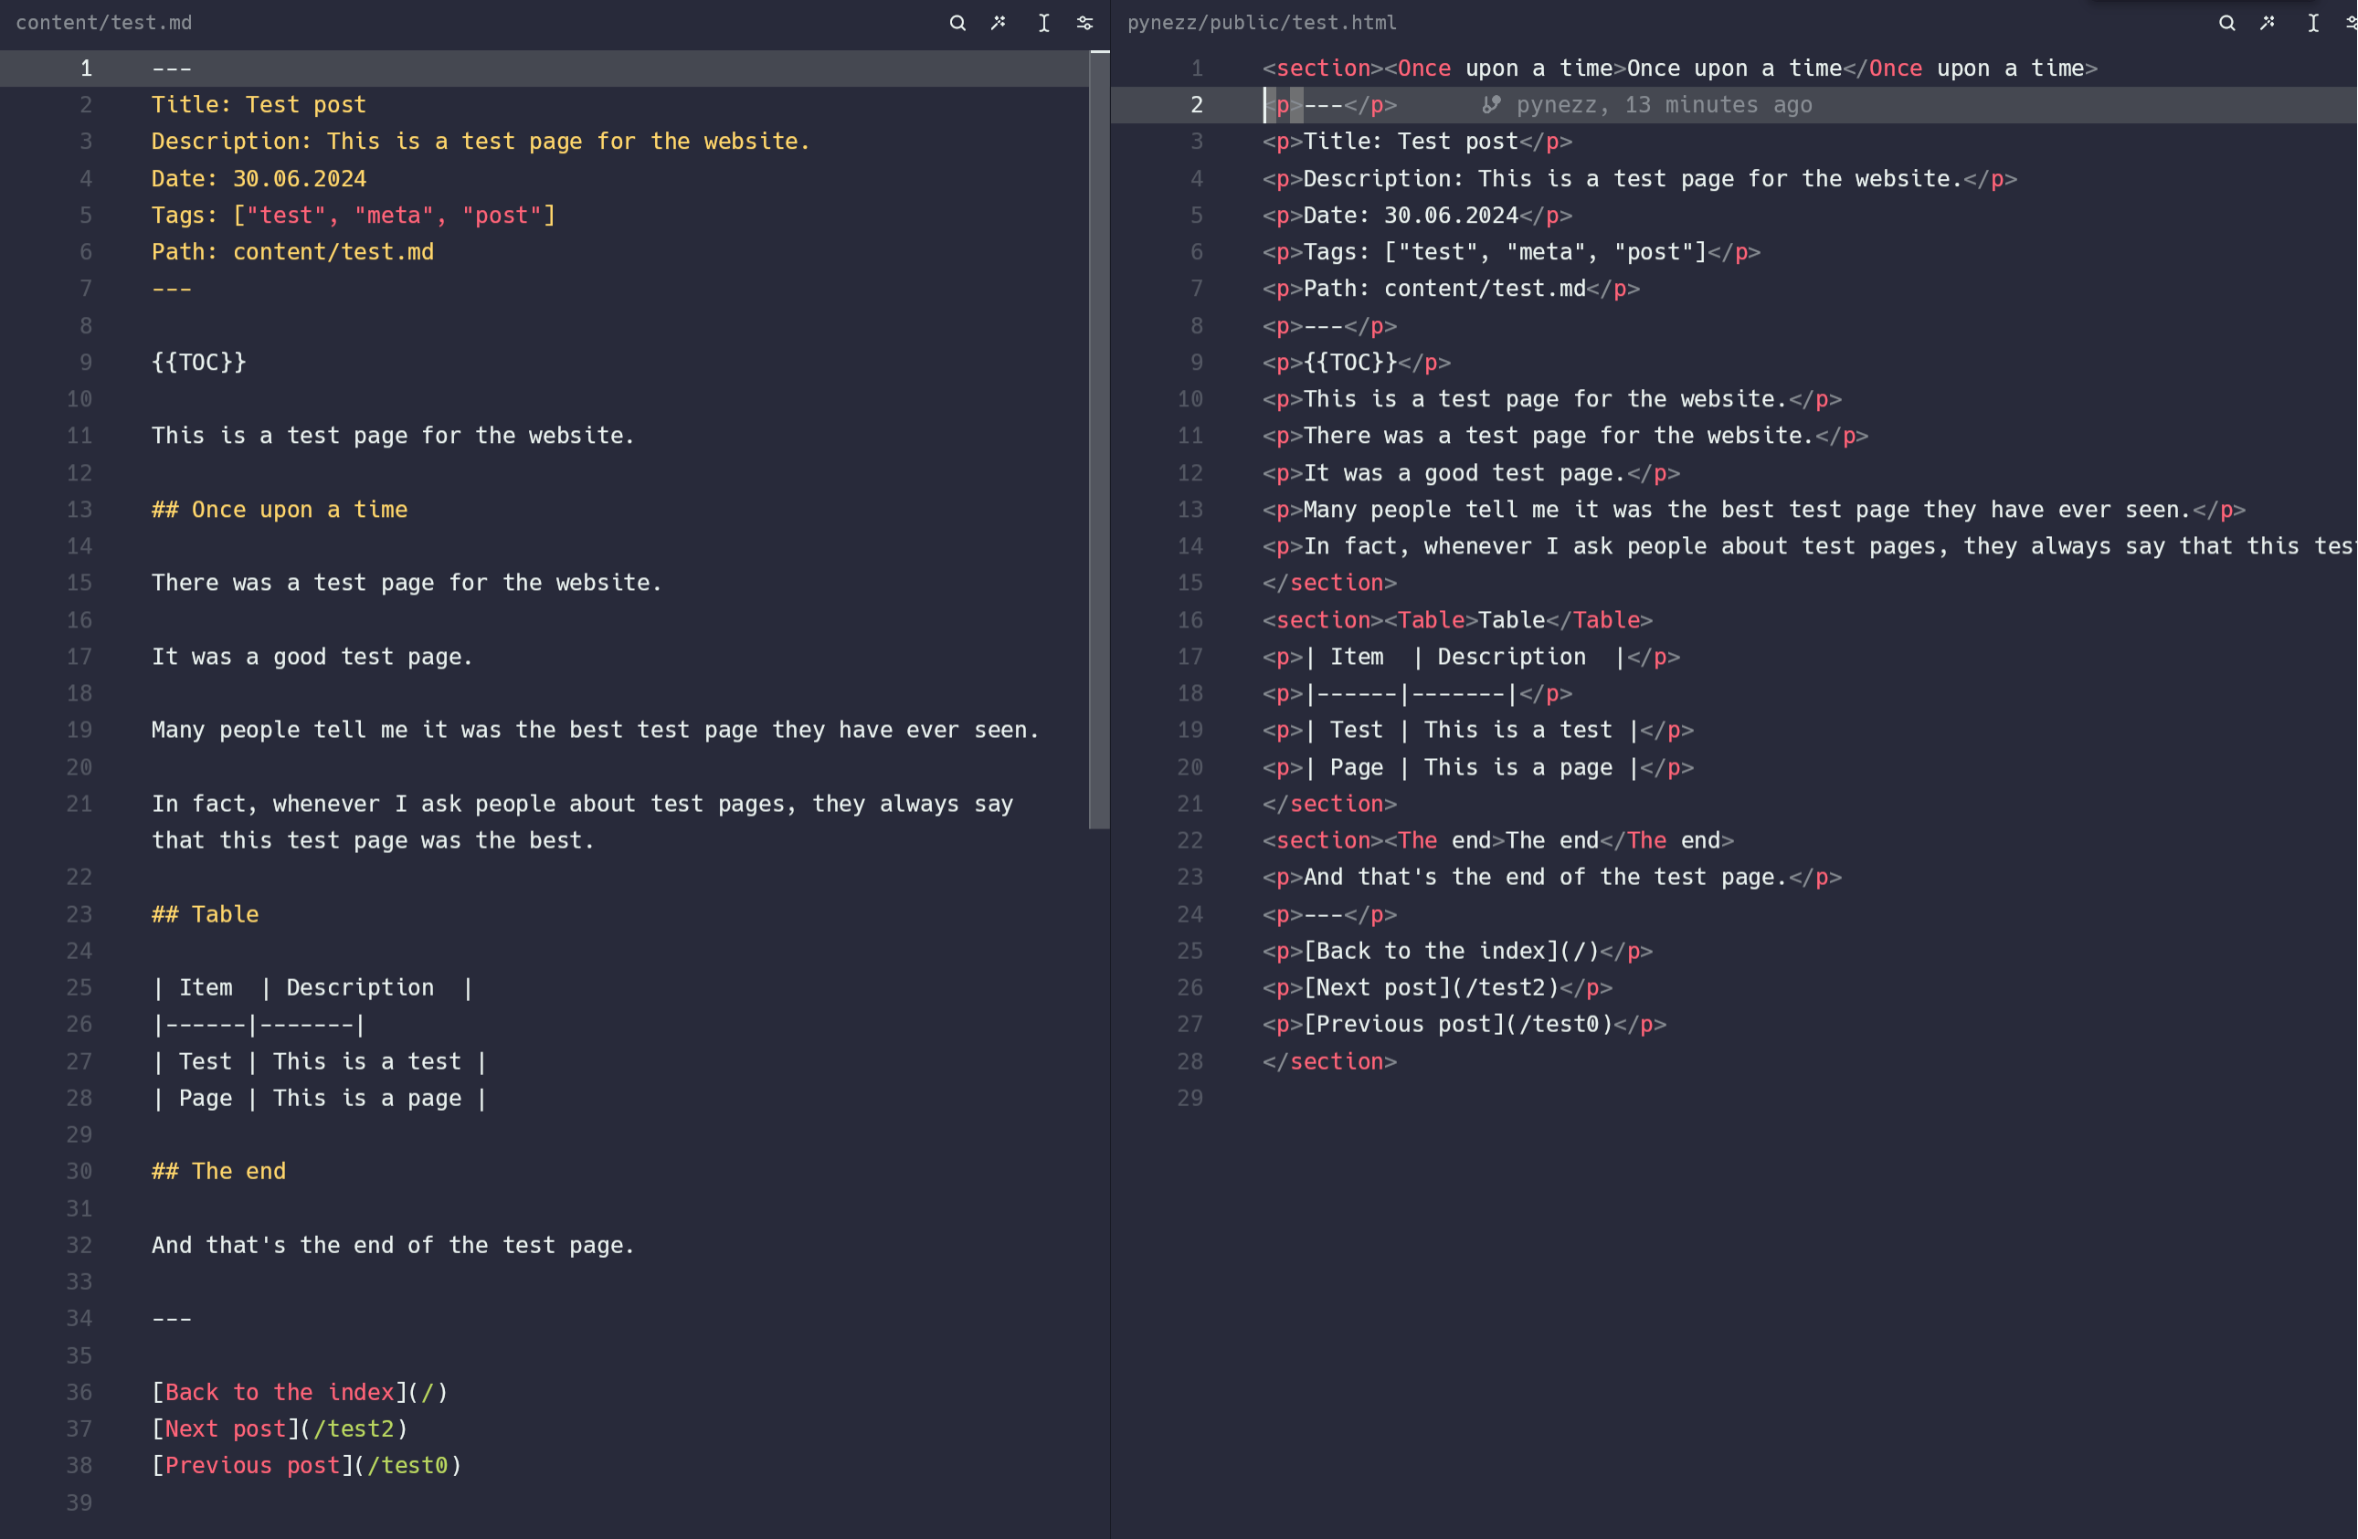Click '<p>{{TOC}}</p>' line in test.html
The width and height of the screenshot is (2358, 1539).
(x=1357, y=363)
